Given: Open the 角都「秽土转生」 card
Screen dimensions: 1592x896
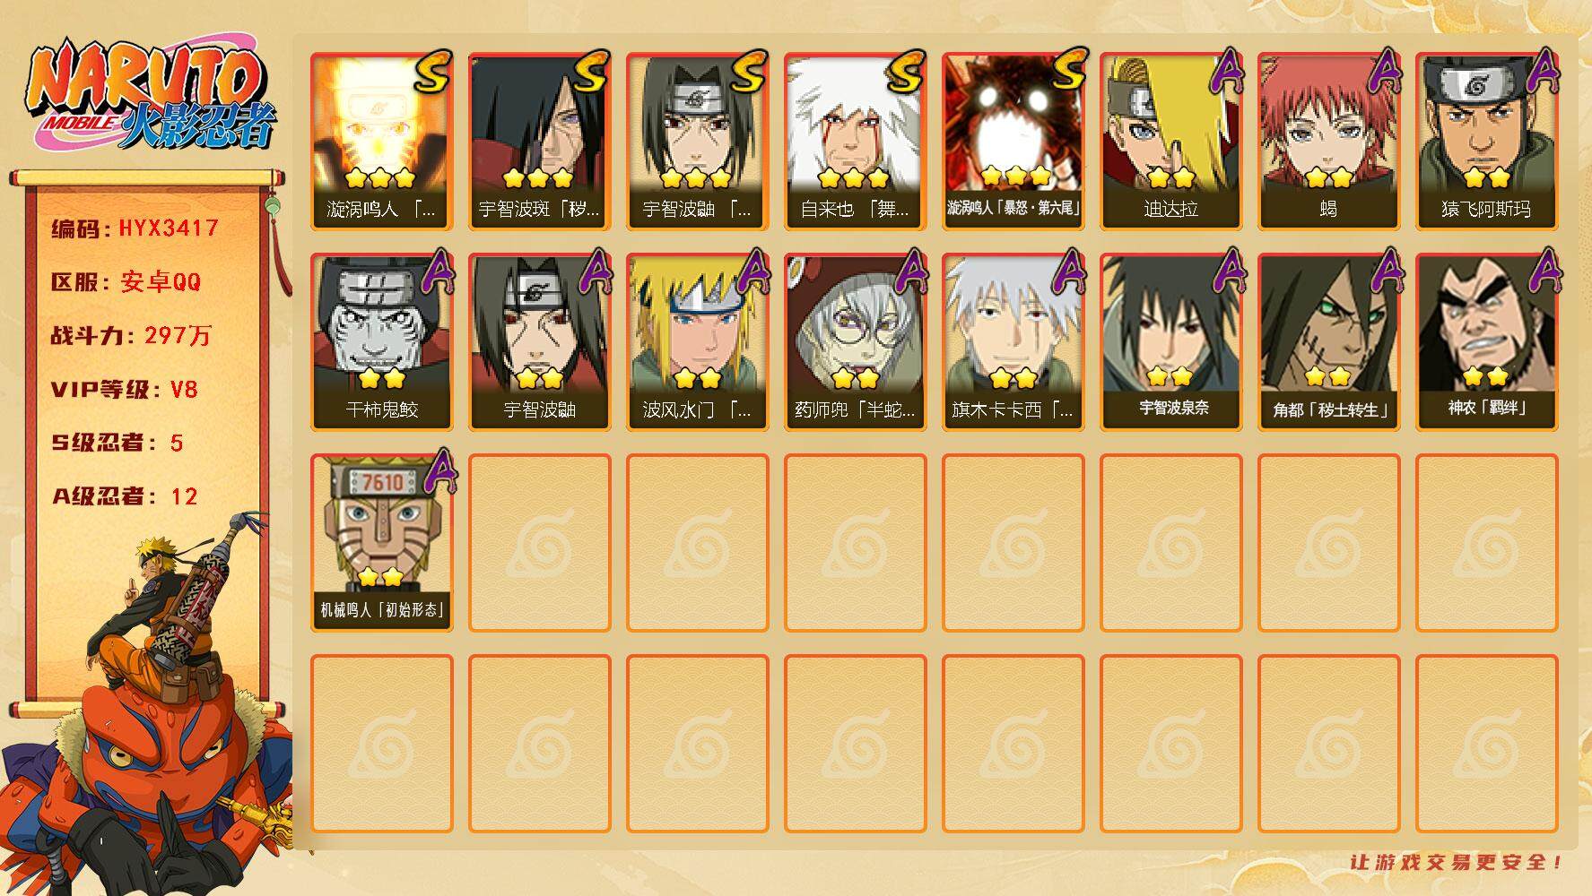Looking at the screenshot, I should pyautogui.click(x=1328, y=342).
